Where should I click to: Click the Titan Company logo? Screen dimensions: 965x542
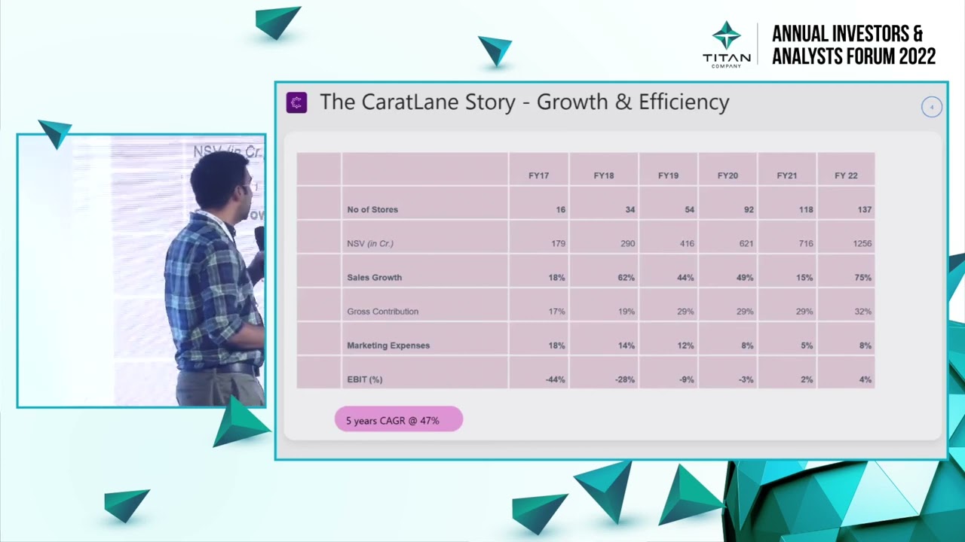(x=727, y=44)
